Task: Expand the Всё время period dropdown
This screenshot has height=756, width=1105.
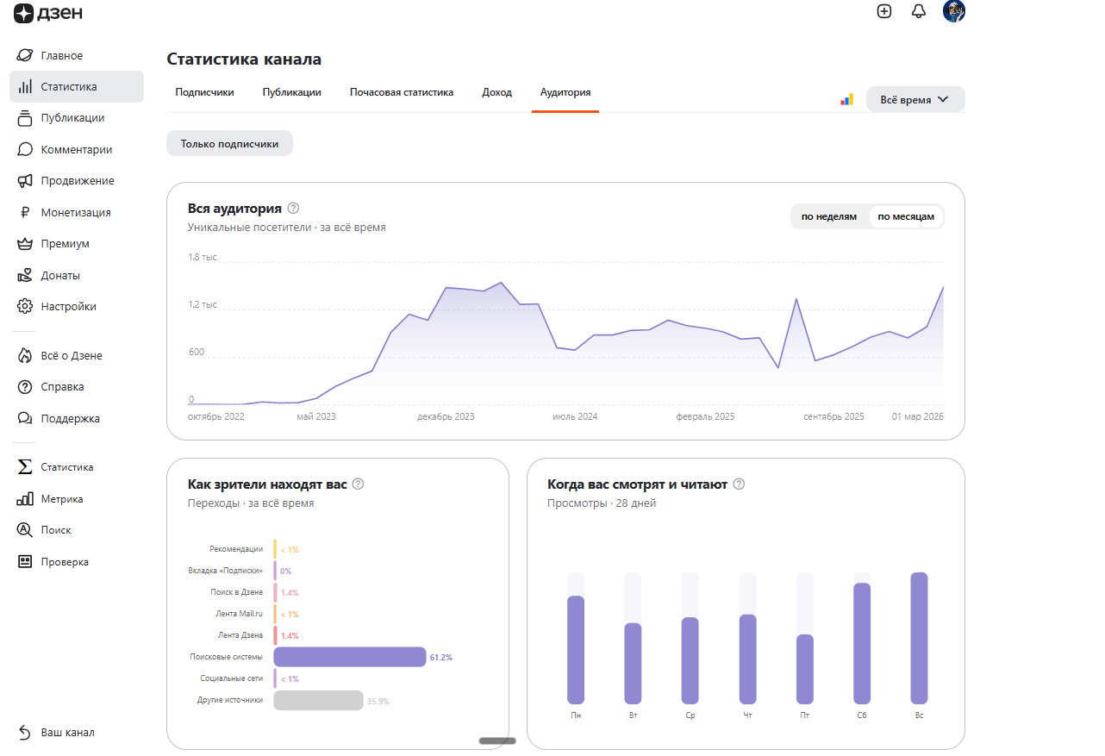Action: pyautogui.click(x=915, y=99)
